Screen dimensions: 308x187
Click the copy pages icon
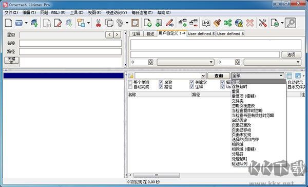pos(109,23)
